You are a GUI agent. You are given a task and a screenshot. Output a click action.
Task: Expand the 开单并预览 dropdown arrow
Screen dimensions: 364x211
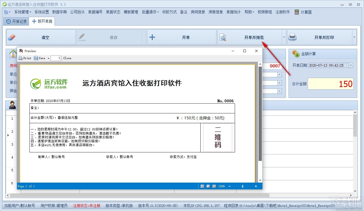pyautogui.click(x=284, y=37)
